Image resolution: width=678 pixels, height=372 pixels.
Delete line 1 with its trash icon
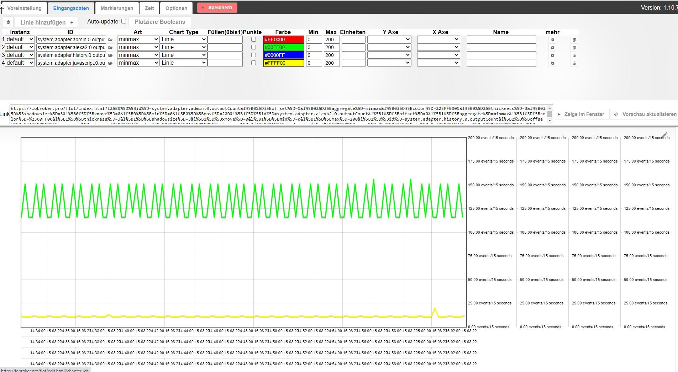(x=574, y=40)
